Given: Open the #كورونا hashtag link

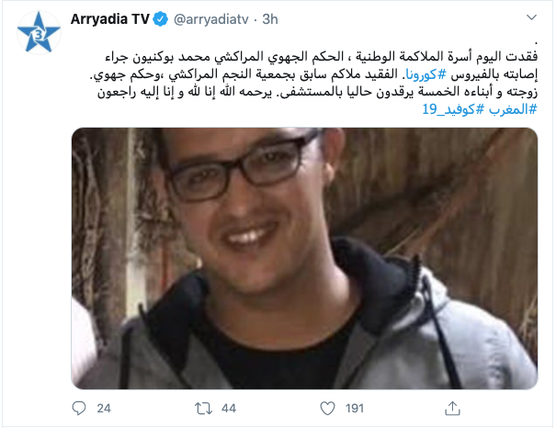Looking at the screenshot, I should [426, 74].
